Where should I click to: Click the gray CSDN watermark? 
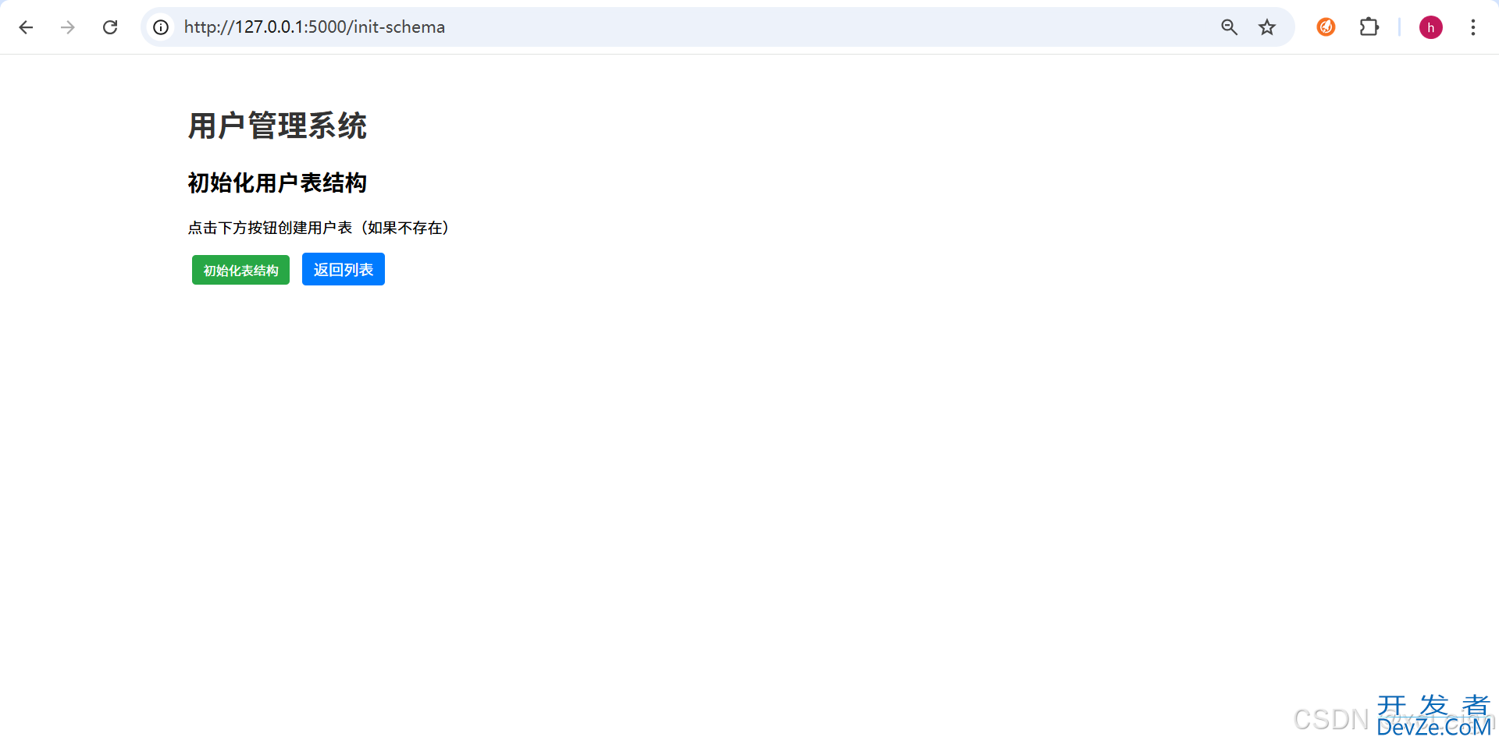click(1330, 719)
